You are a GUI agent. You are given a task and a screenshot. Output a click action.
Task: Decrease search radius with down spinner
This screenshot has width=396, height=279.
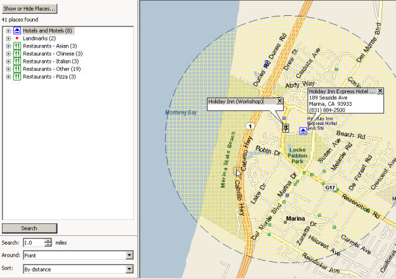click(x=48, y=245)
